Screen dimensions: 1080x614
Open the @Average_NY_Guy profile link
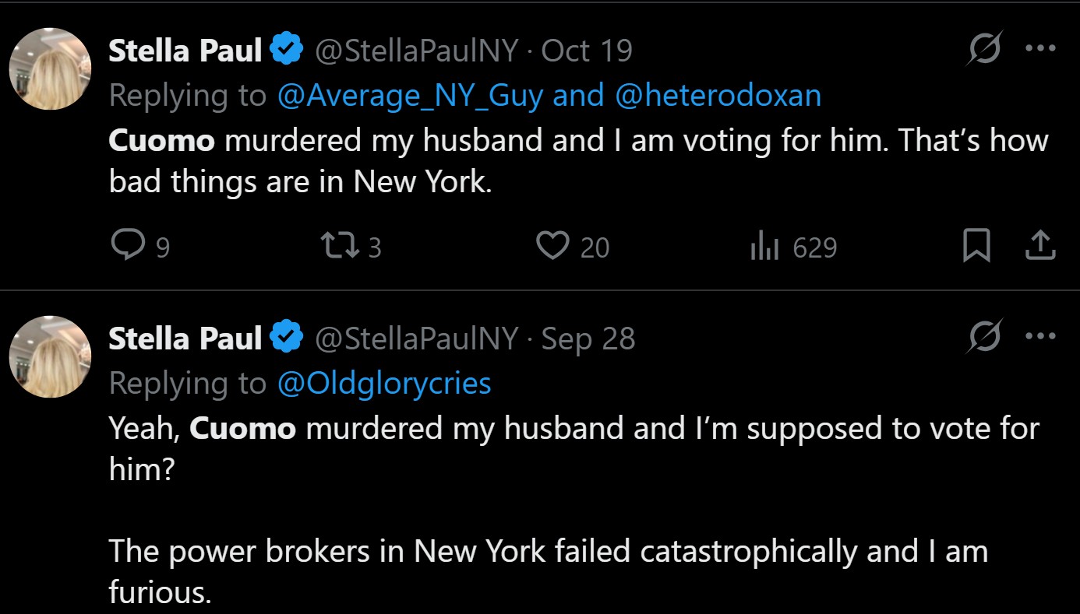click(410, 95)
